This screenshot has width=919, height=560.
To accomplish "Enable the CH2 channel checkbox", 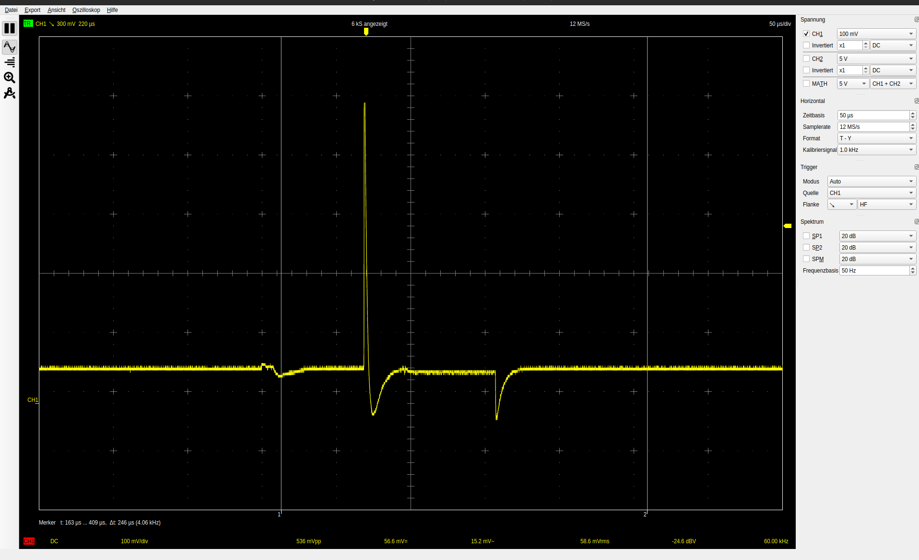I will click(x=806, y=59).
